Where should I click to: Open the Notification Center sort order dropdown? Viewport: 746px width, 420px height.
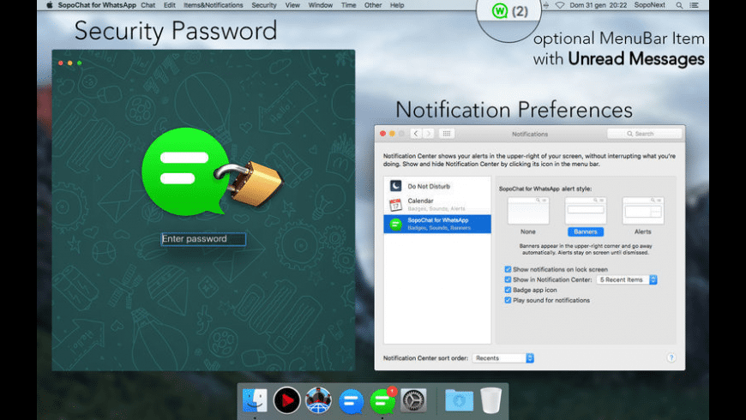tap(502, 358)
